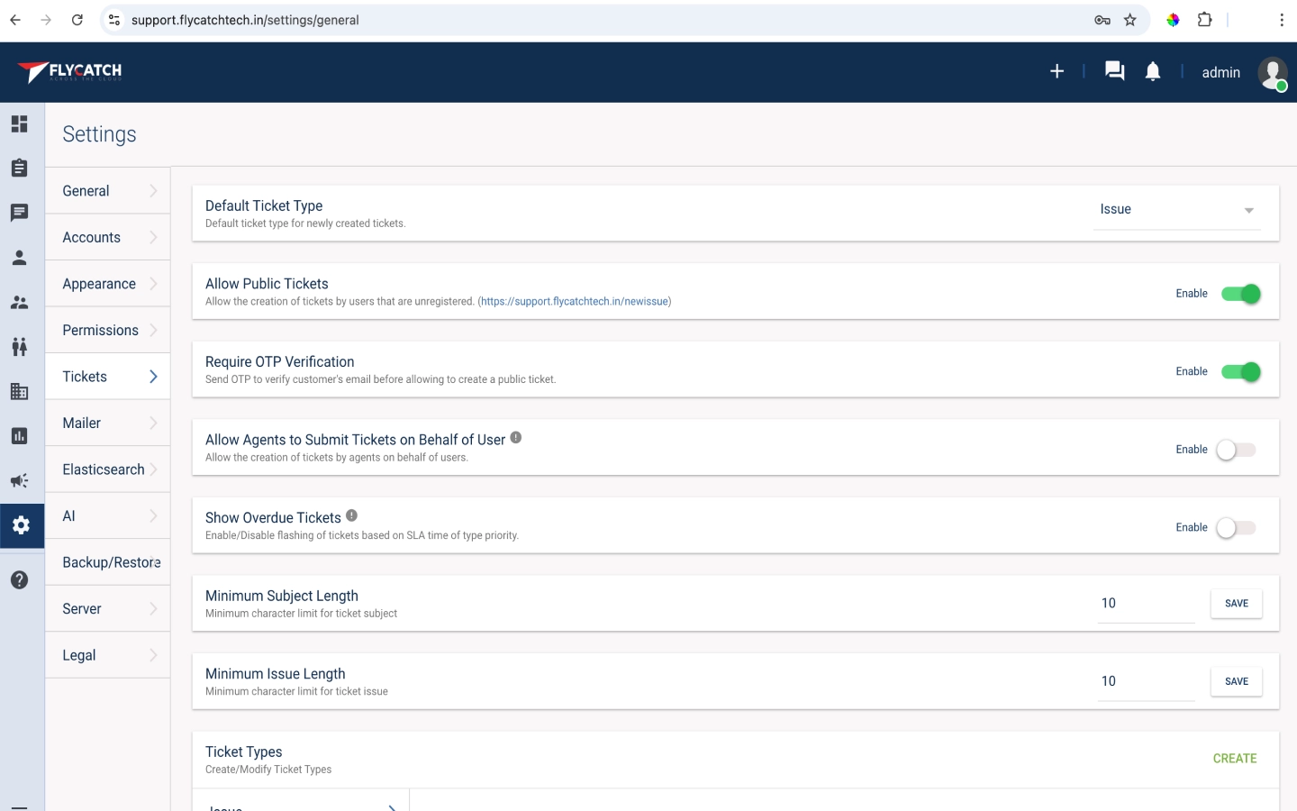This screenshot has width=1297, height=811.
Task: Open the newissue public ticket link
Action: 575,302
